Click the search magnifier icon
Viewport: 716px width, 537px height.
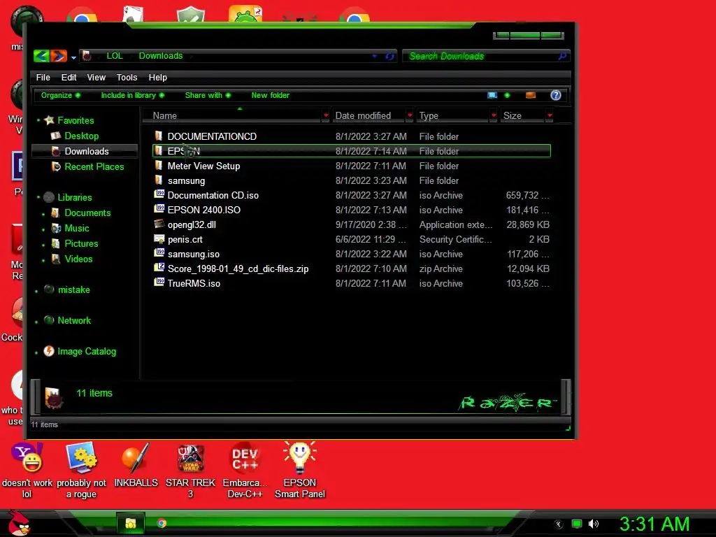[x=563, y=56]
